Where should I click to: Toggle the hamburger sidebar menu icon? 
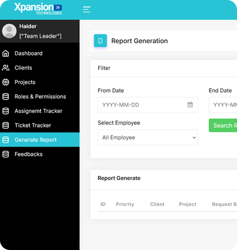pyautogui.click(x=86, y=9)
